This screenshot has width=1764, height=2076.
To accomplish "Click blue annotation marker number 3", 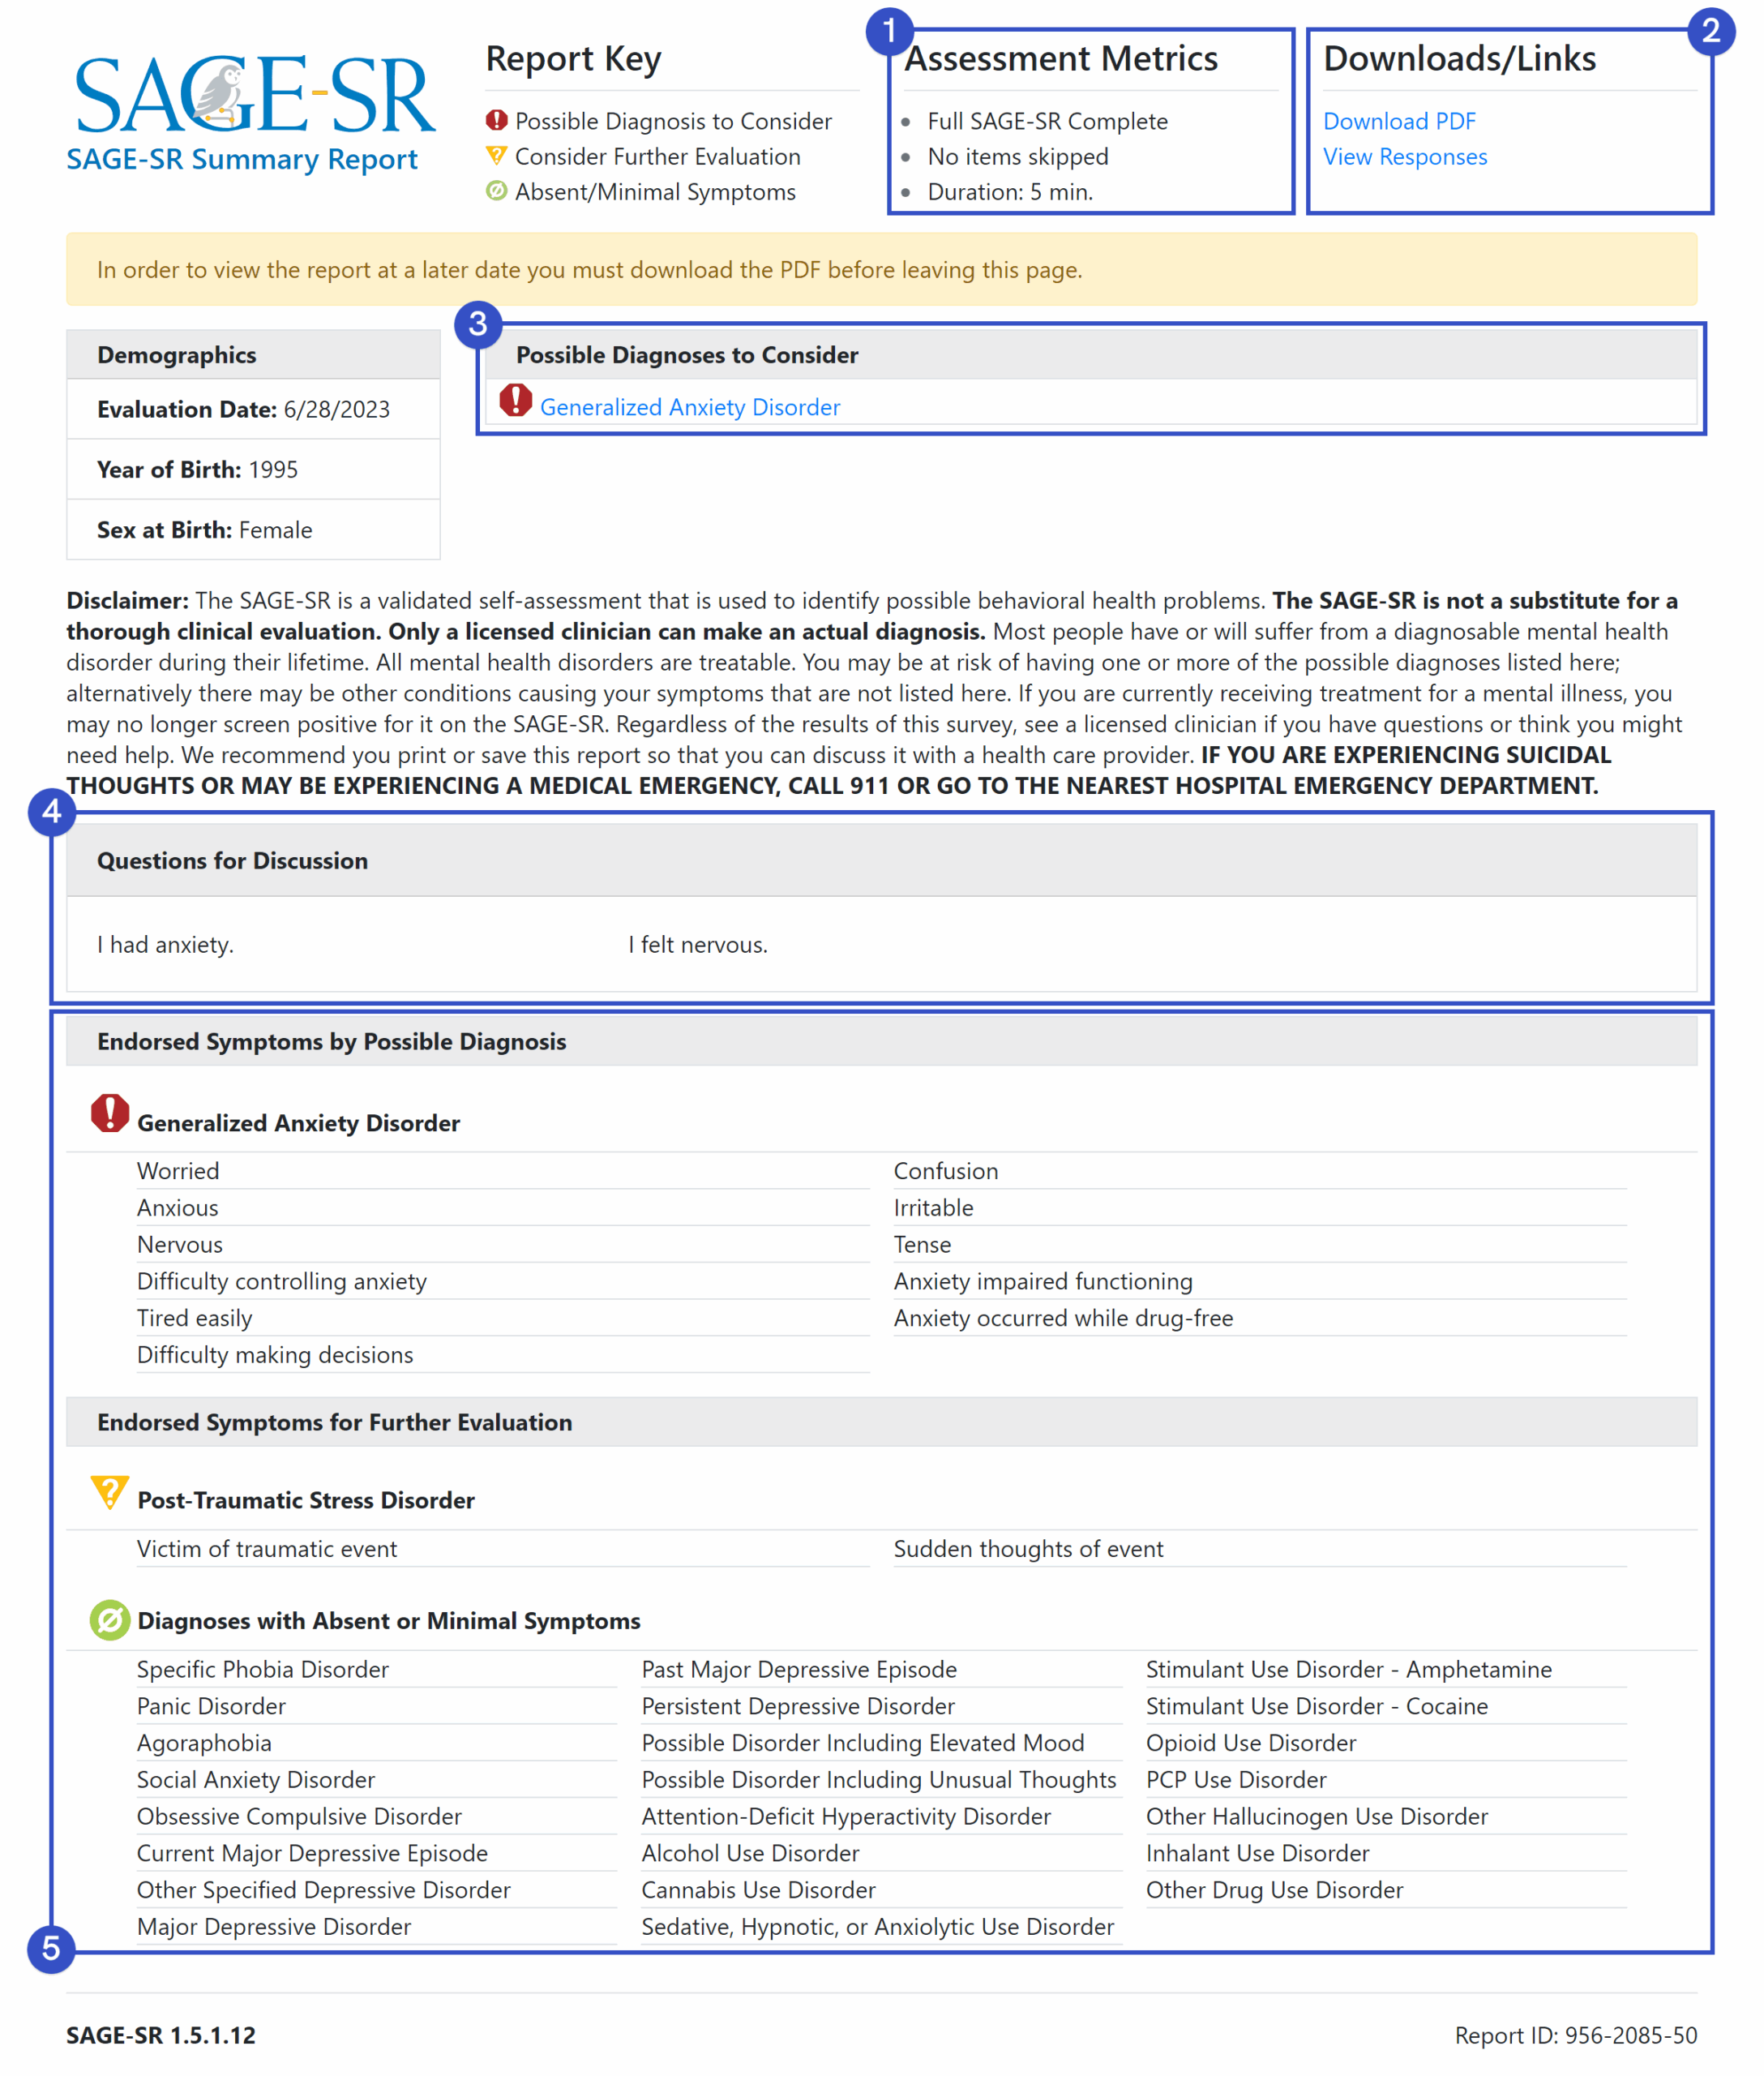I will coord(478,324).
